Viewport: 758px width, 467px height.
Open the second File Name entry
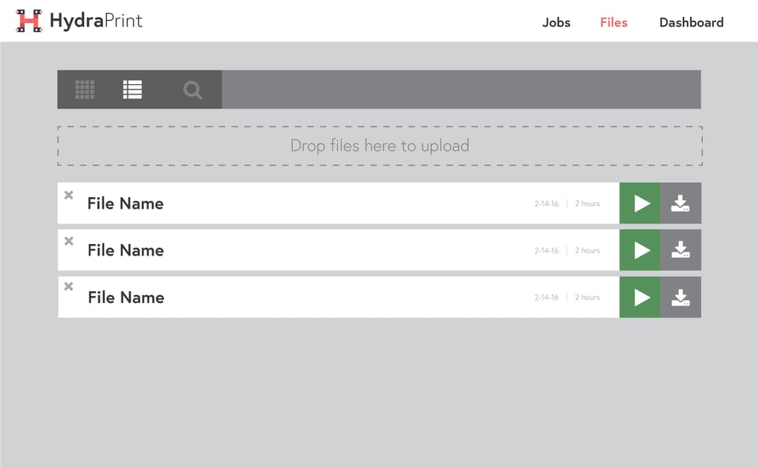click(x=126, y=250)
